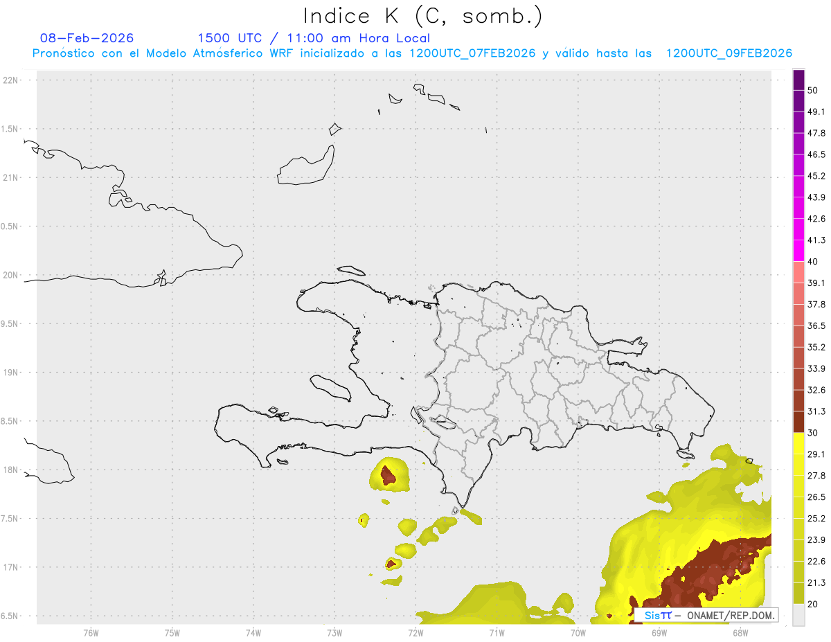831x642 pixels.
Task: Click the colorbar value "40"
Action: click(813, 262)
